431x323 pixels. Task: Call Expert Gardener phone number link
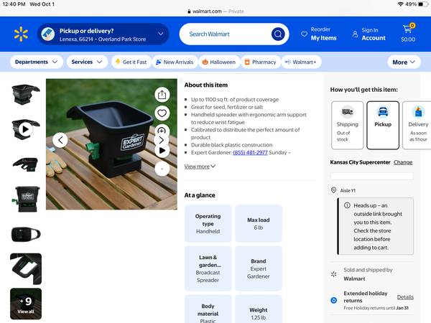(250, 152)
